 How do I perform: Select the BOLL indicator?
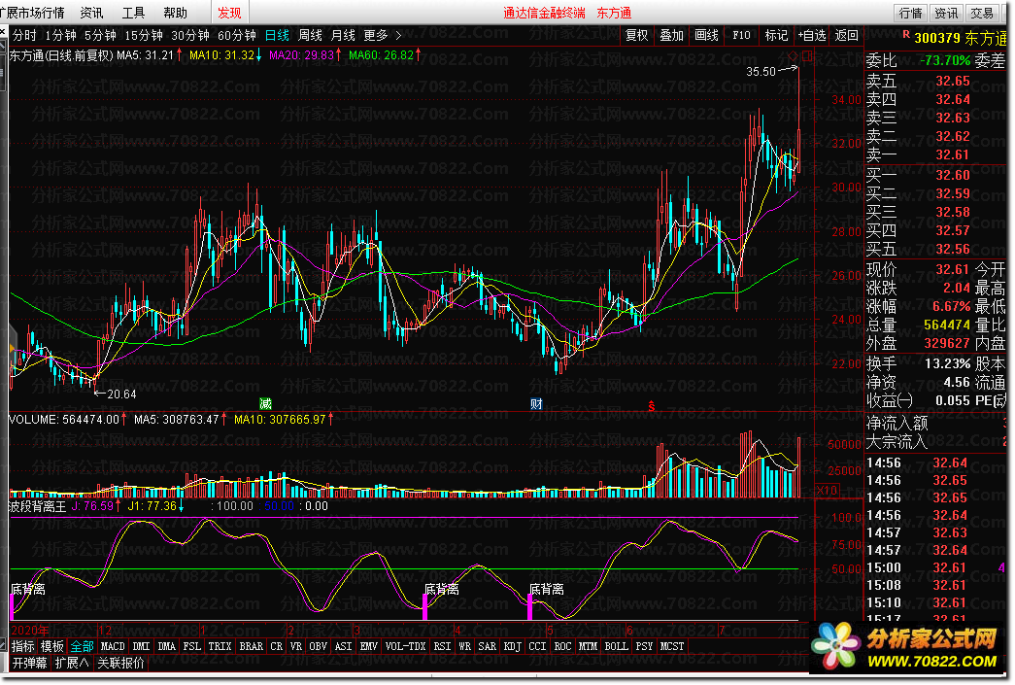[616, 646]
